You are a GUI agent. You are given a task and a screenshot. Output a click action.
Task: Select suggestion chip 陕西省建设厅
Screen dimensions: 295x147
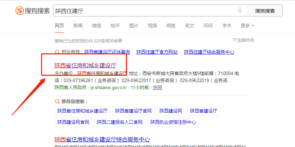[203, 111]
